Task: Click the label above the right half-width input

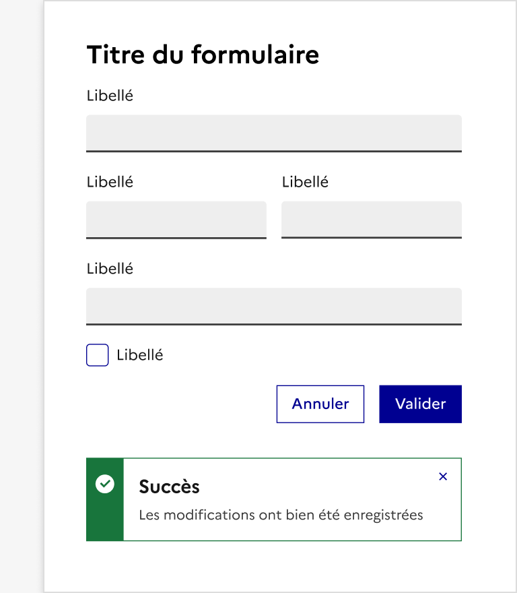Action: [306, 182]
